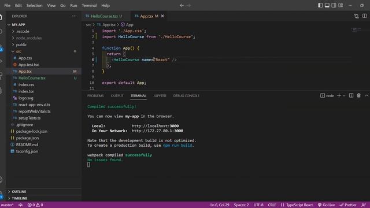Open Explorer more actions ellipsis

75,16
